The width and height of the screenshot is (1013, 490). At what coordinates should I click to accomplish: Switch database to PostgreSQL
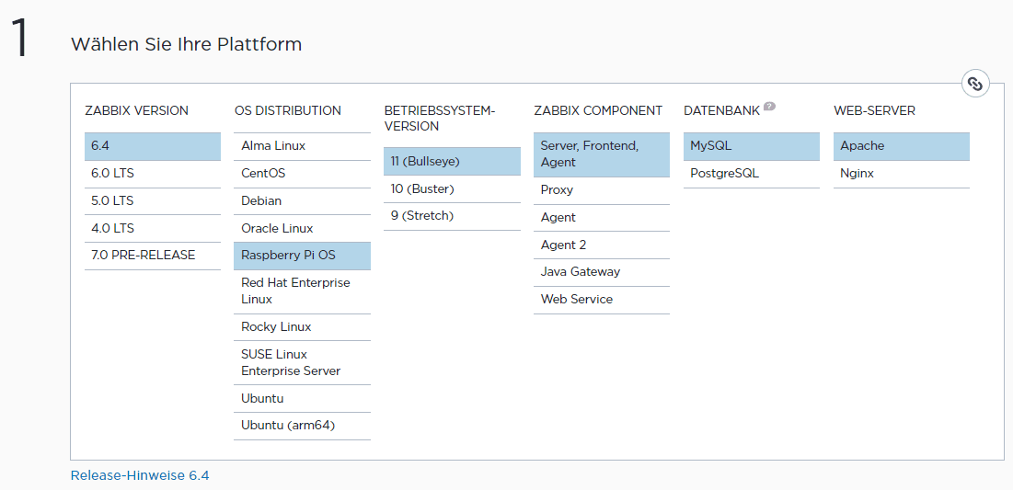751,174
